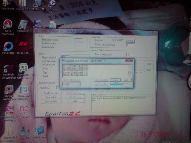The height and width of the screenshot is (143, 191).
Task: Launch Microsoft Office Excel shortcut
Action: [24, 71]
